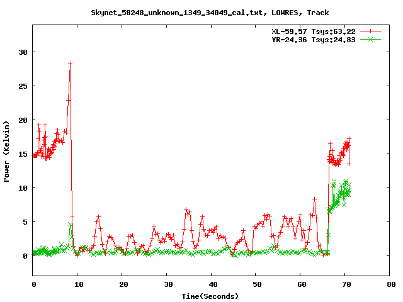Image resolution: width=403 pixels, height=302 pixels.
Task: Click y-axis tick label 25
Action: [x=23, y=86]
